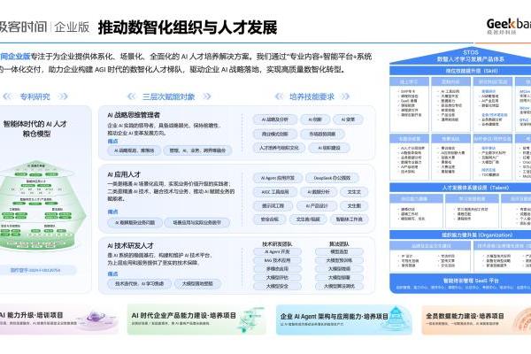The image size is (531, 354).
Task: Open the AI 时代企业产品能力建设·培养项目 card
Action: [x=196, y=319]
